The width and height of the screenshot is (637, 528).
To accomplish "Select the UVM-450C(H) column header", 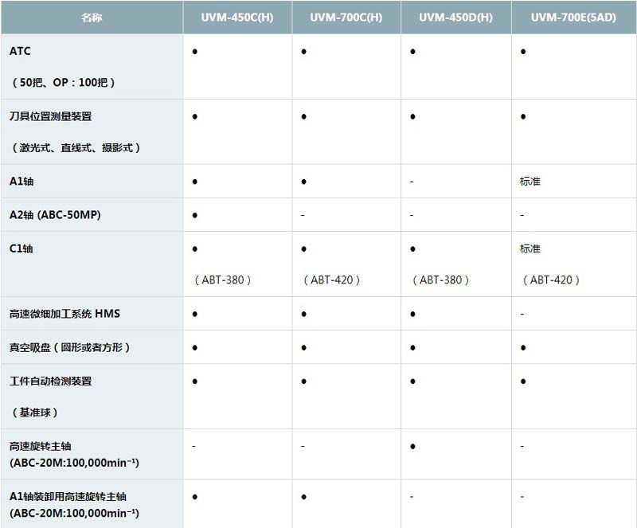I will 237,17.
